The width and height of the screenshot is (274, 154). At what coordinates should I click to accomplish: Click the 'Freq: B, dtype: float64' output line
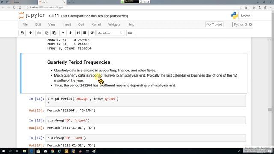(69, 48)
